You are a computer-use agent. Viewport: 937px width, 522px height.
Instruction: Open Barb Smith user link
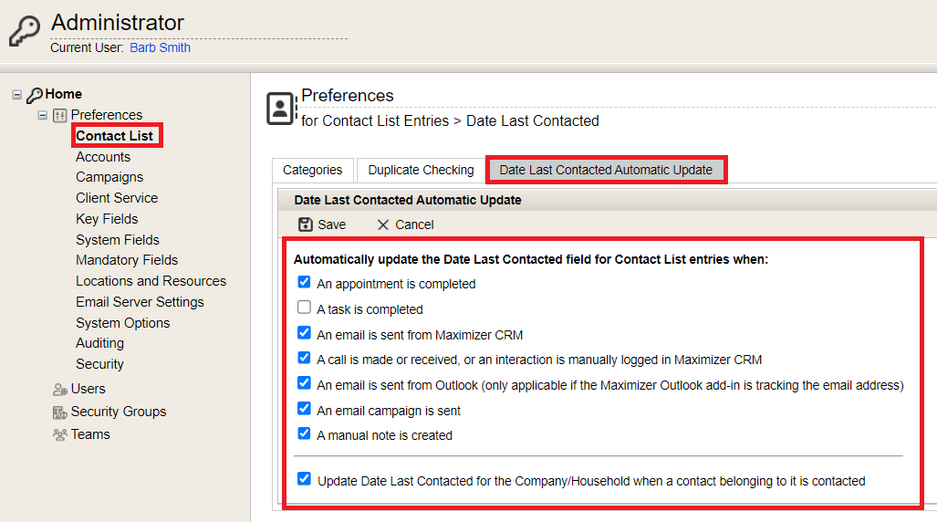[161, 47]
